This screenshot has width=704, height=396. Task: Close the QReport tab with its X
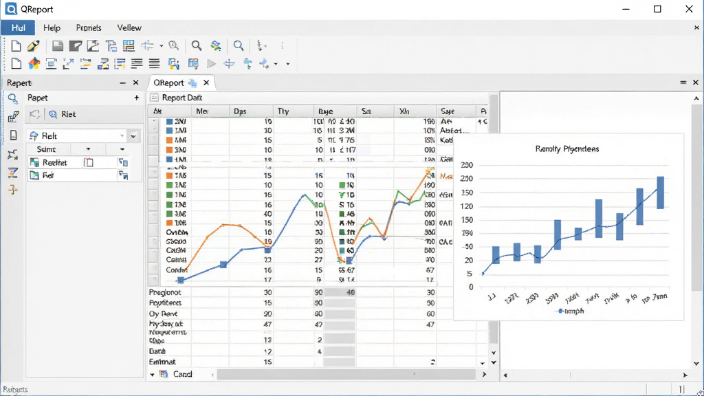(206, 82)
